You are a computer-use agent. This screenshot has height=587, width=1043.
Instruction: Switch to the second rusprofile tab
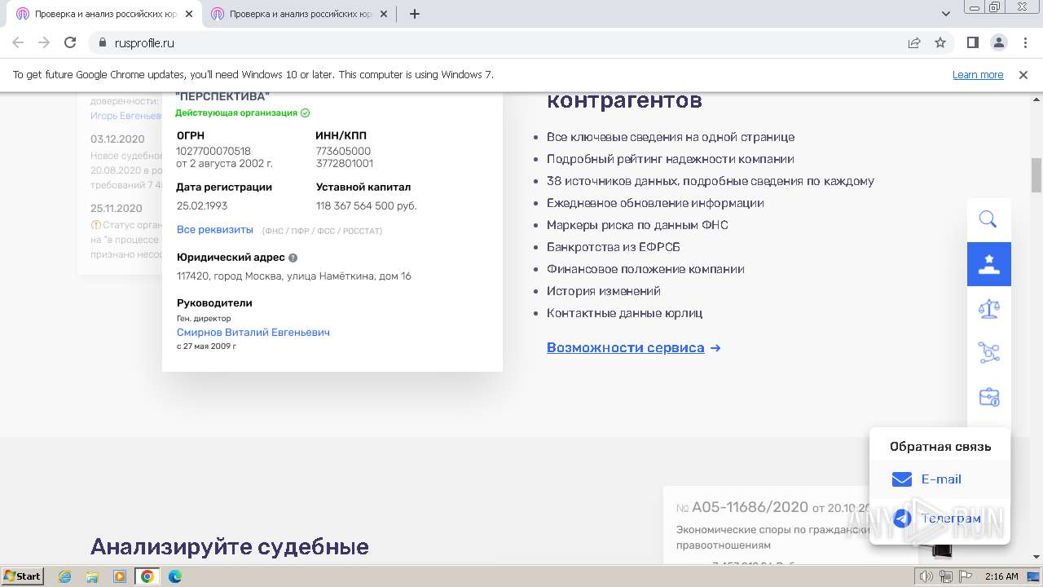tap(300, 14)
